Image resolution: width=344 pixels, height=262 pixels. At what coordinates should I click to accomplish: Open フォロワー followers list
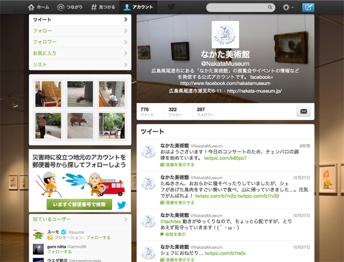pos(80,42)
